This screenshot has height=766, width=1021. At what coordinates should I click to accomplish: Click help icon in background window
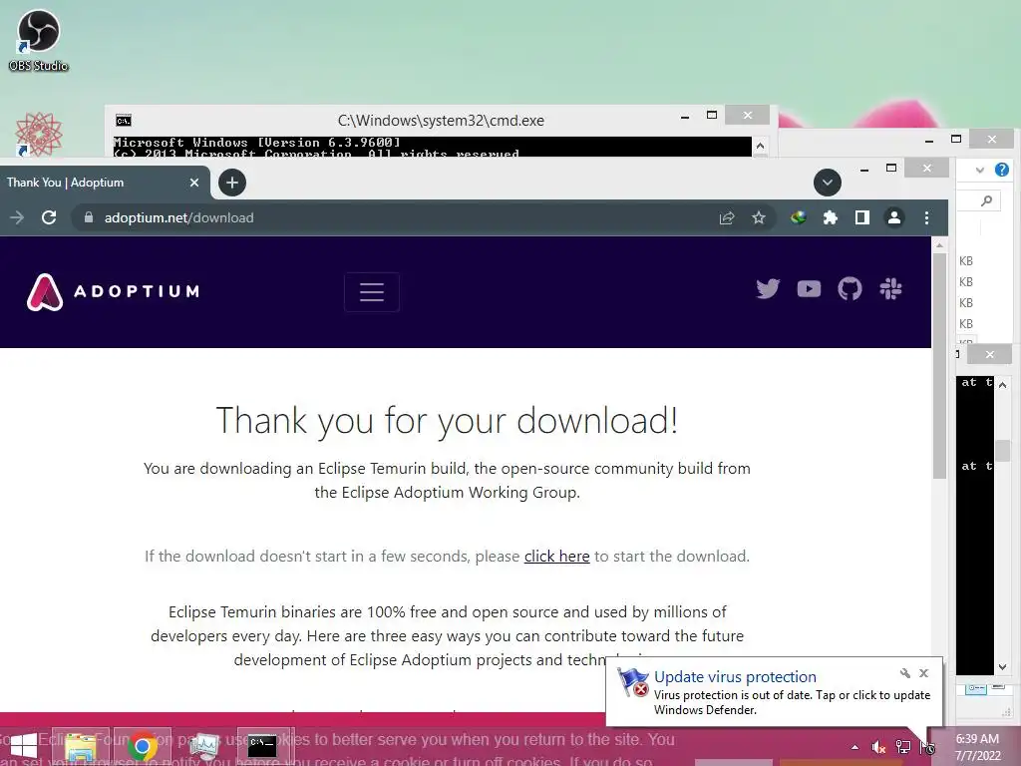pyautogui.click(x=1001, y=170)
